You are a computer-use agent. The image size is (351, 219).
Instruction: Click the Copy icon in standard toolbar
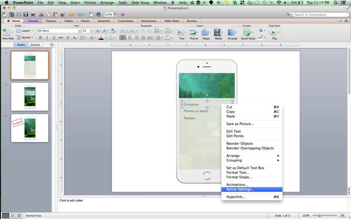tap(48, 14)
